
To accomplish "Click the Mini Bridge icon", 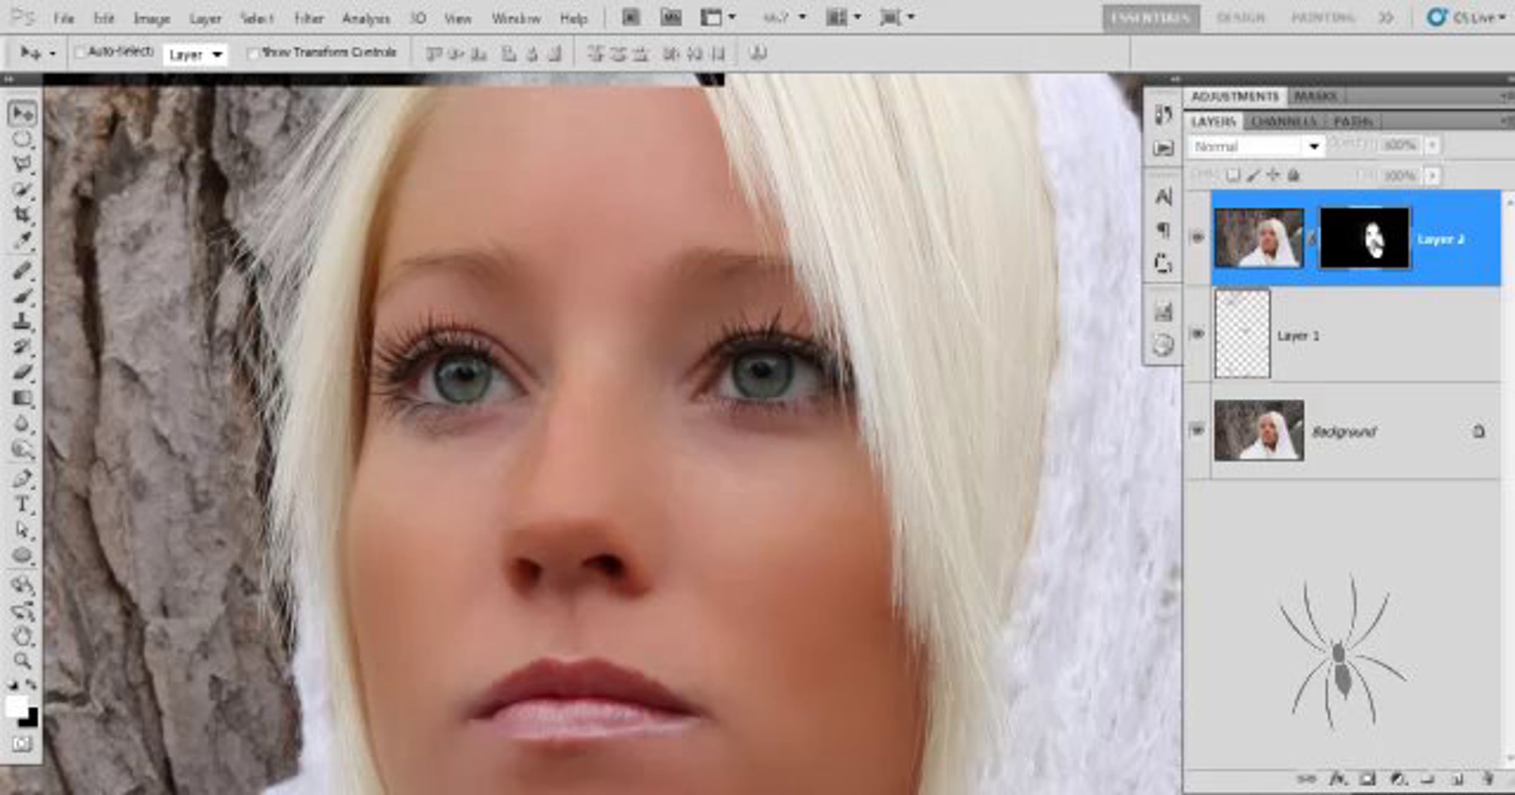I will [670, 18].
